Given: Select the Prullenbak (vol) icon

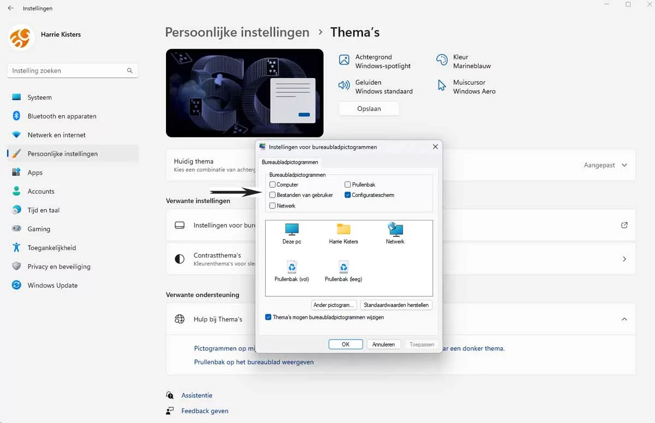Looking at the screenshot, I should [x=292, y=271].
